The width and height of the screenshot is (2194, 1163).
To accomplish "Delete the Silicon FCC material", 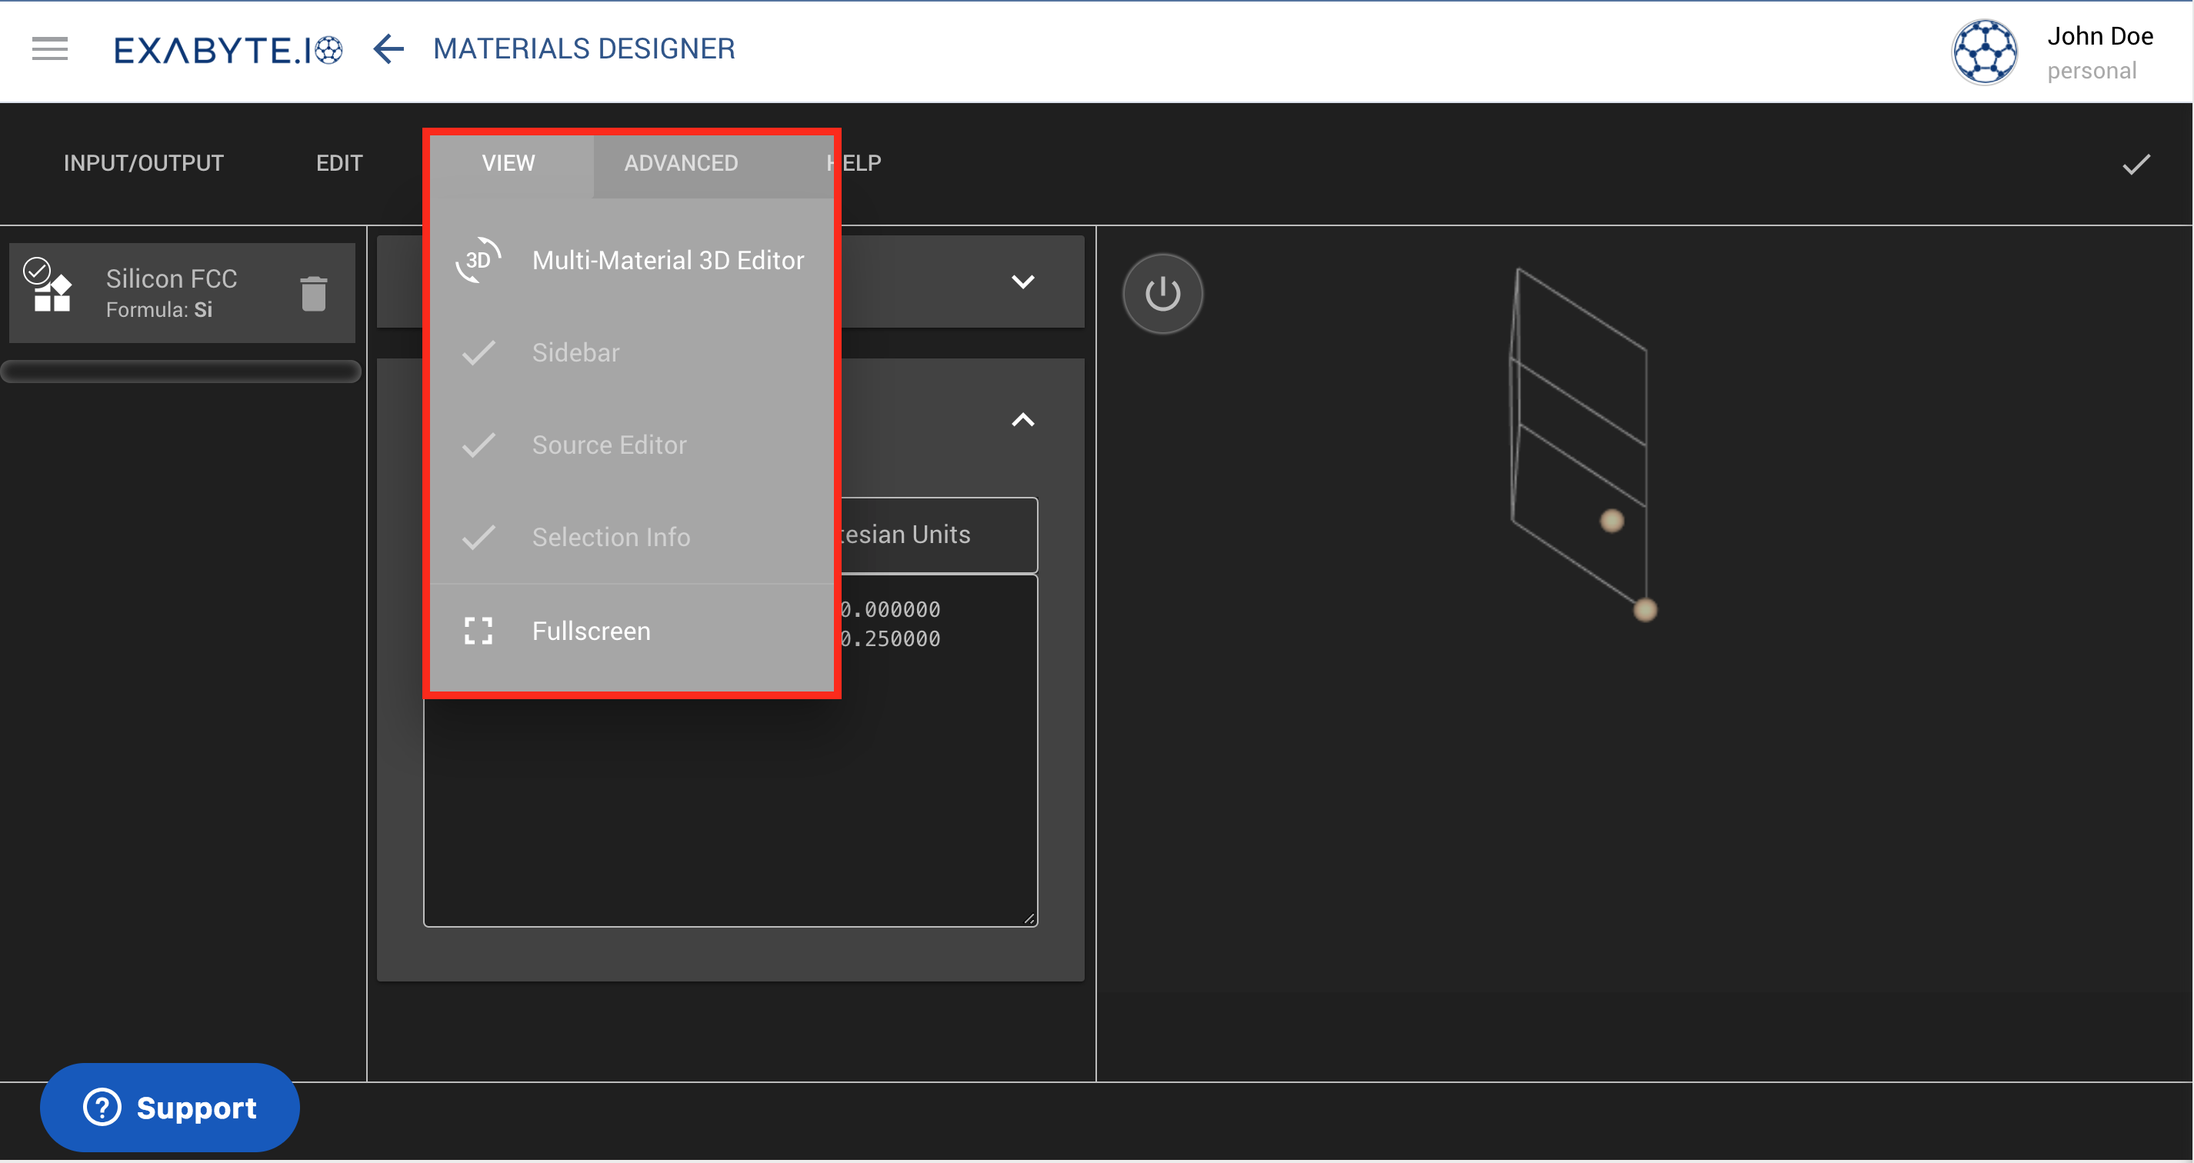I will [x=313, y=294].
